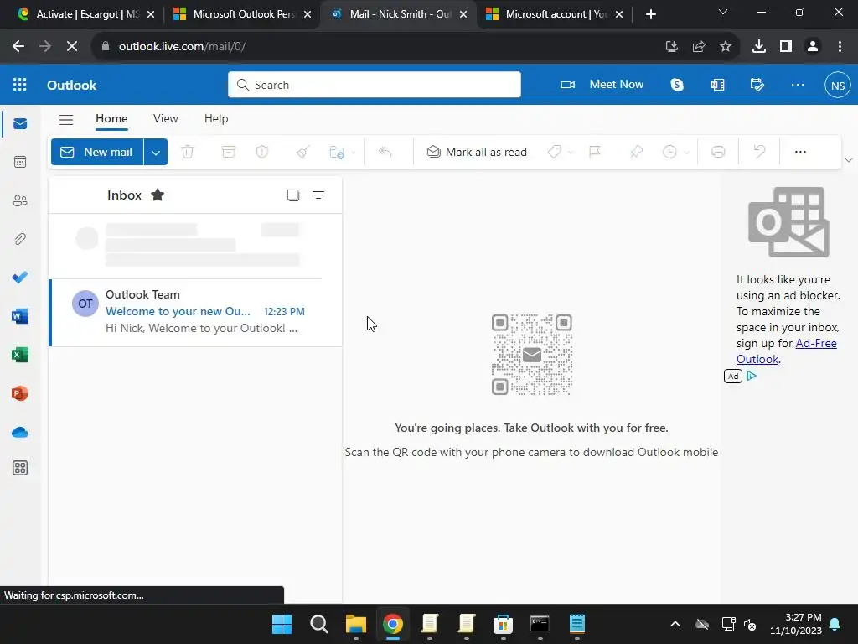
Task: Click the New mail button
Action: click(x=97, y=153)
